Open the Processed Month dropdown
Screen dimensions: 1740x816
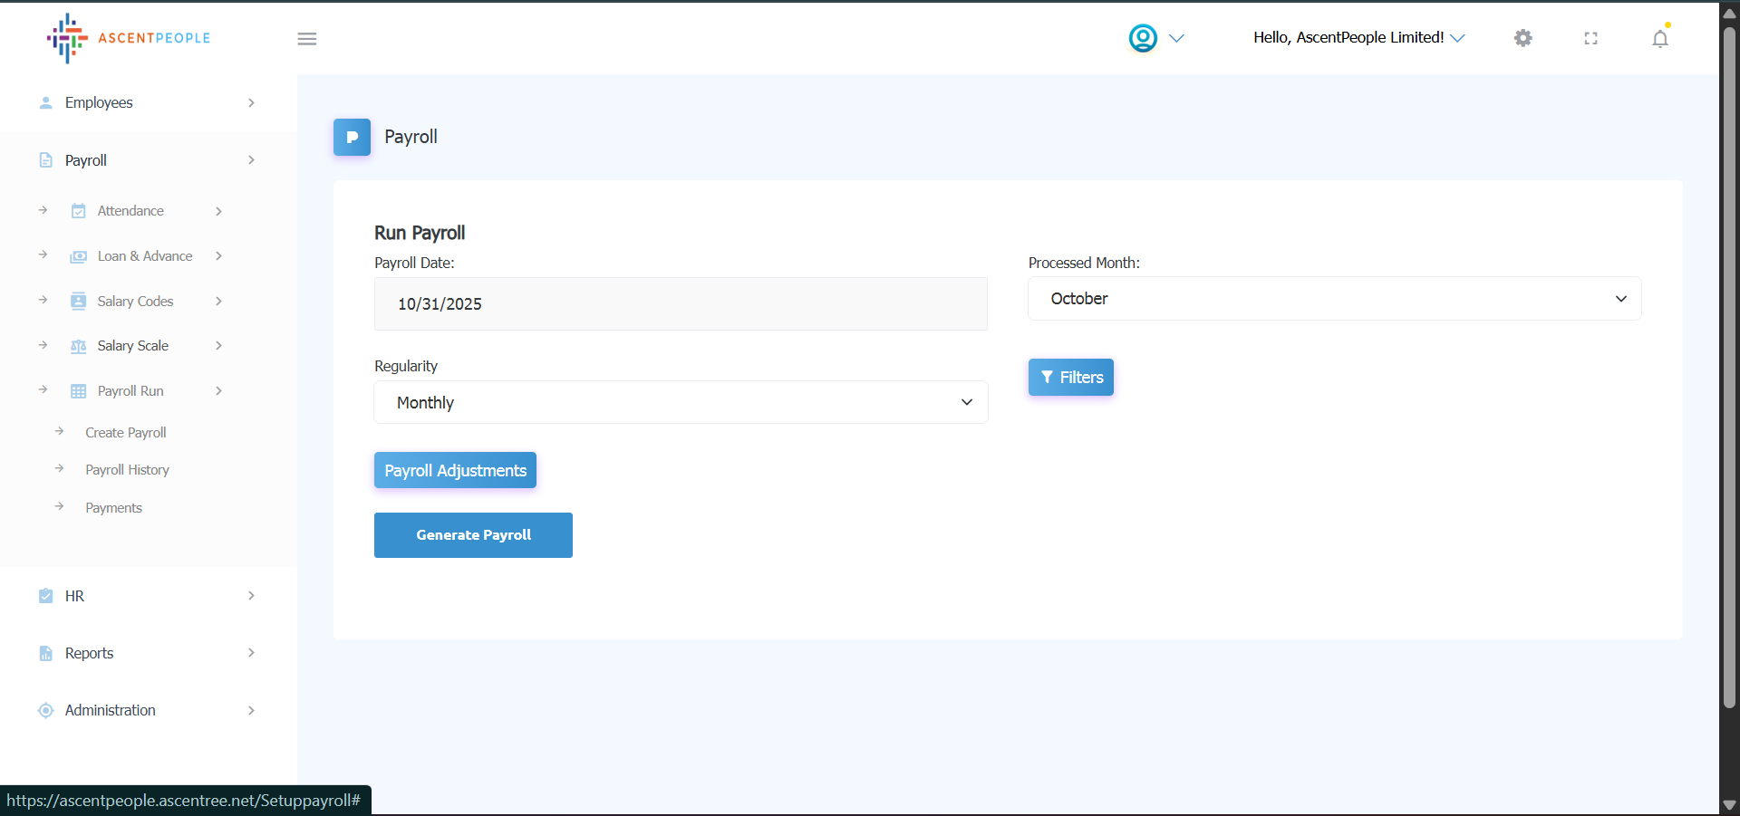point(1334,299)
